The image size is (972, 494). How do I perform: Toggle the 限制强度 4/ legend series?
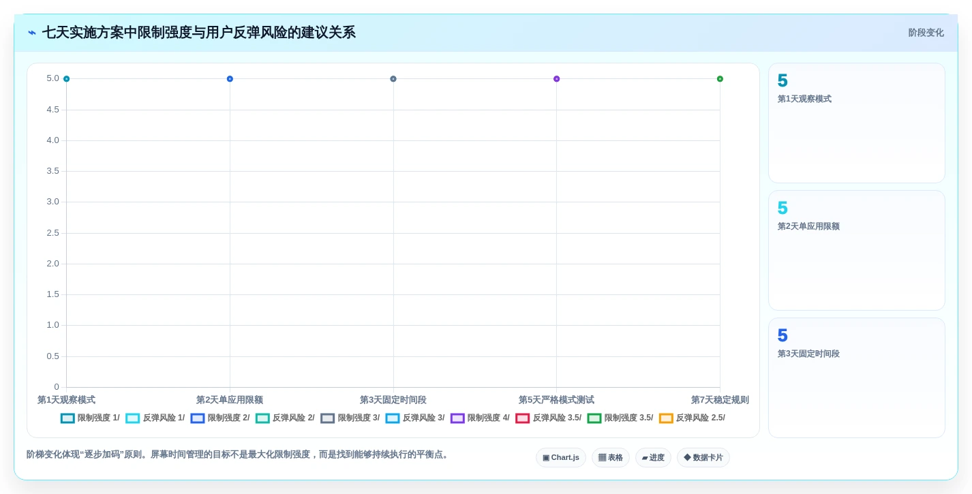(x=480, y=418)
